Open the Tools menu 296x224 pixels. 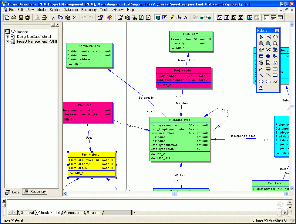coord(104,10)
